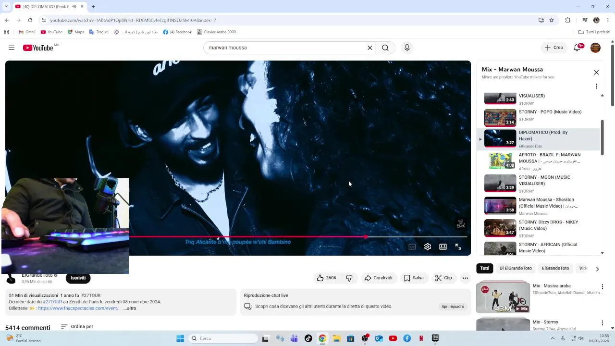Viewport: 615px width, 346px height.
Task: Open Chrome extensions puzzle icon
Action: tap(568, 20)
